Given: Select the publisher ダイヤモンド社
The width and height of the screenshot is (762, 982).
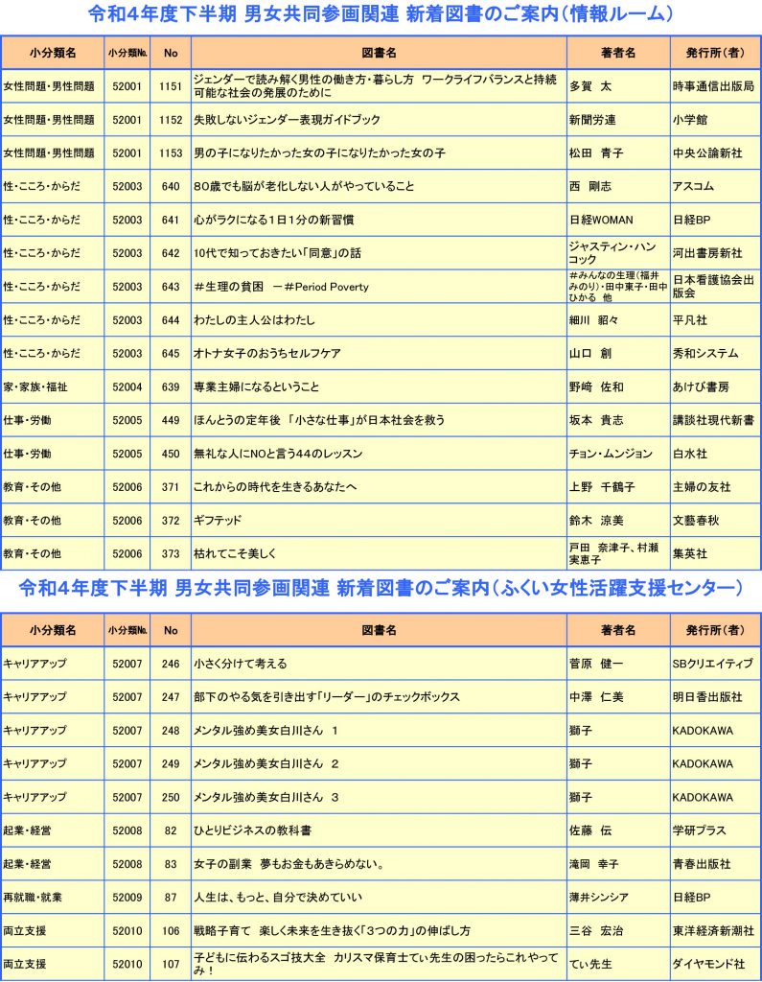Looking at the screenshot, I should pyautogui.click(x=708, y=965).
